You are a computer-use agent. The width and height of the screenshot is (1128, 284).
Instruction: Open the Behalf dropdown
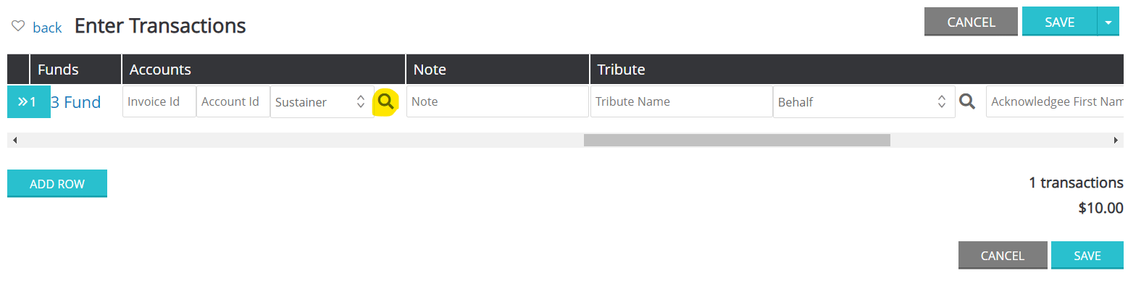(x=864, y=101)
